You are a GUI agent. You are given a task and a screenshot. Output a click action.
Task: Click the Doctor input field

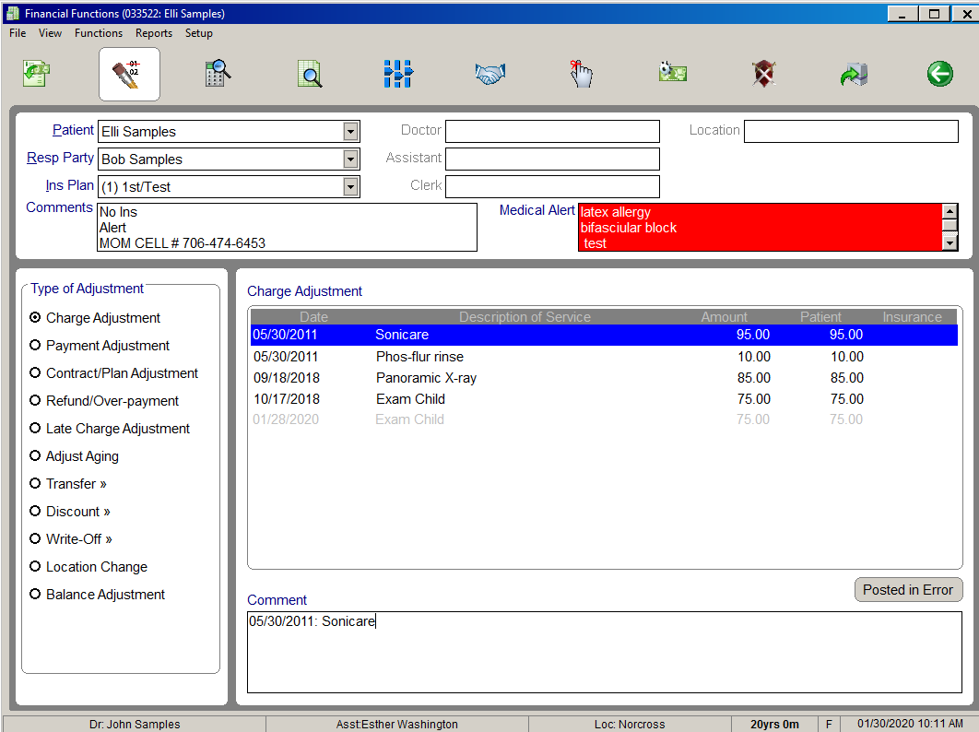pos(552,131)
